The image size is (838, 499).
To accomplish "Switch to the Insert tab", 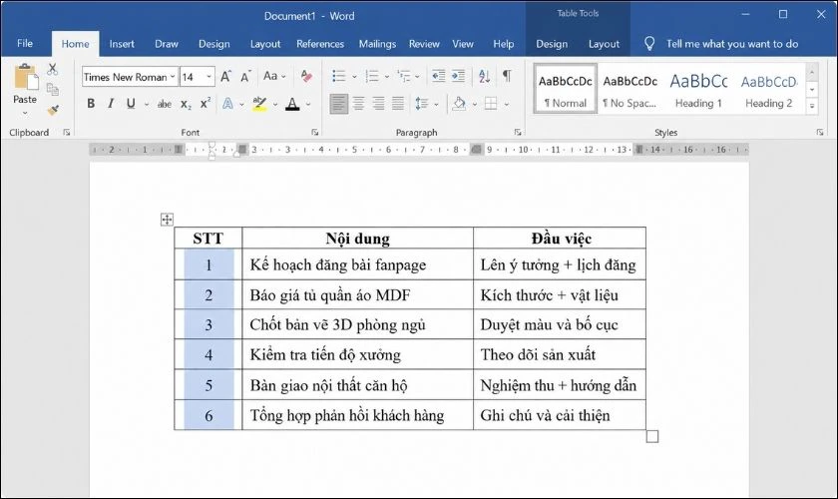I will click(122, 44).
